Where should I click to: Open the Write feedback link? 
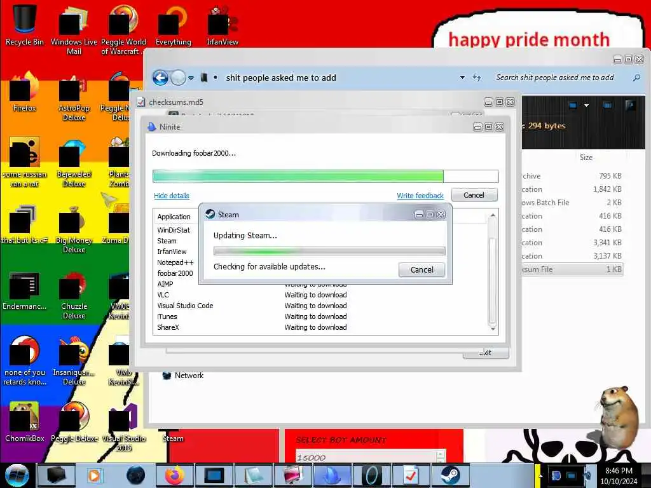(x=420, y=196)
